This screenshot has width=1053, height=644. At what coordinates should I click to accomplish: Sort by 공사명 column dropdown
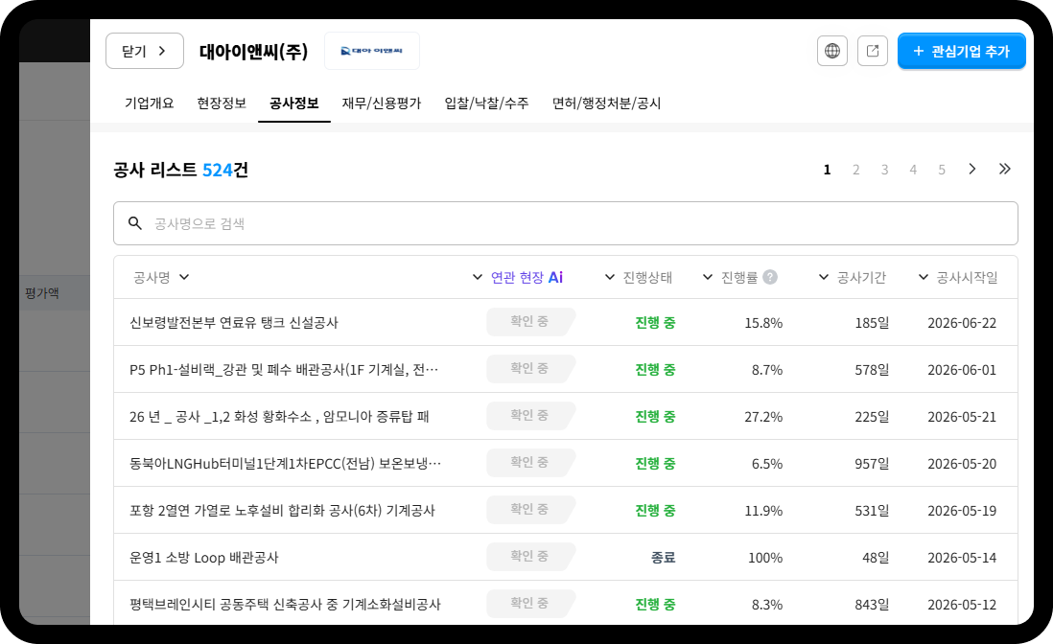coord(161,277)
